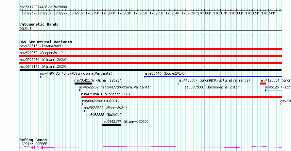Open nsv5842177 (Almarri2020) label

tap(125, 122)
